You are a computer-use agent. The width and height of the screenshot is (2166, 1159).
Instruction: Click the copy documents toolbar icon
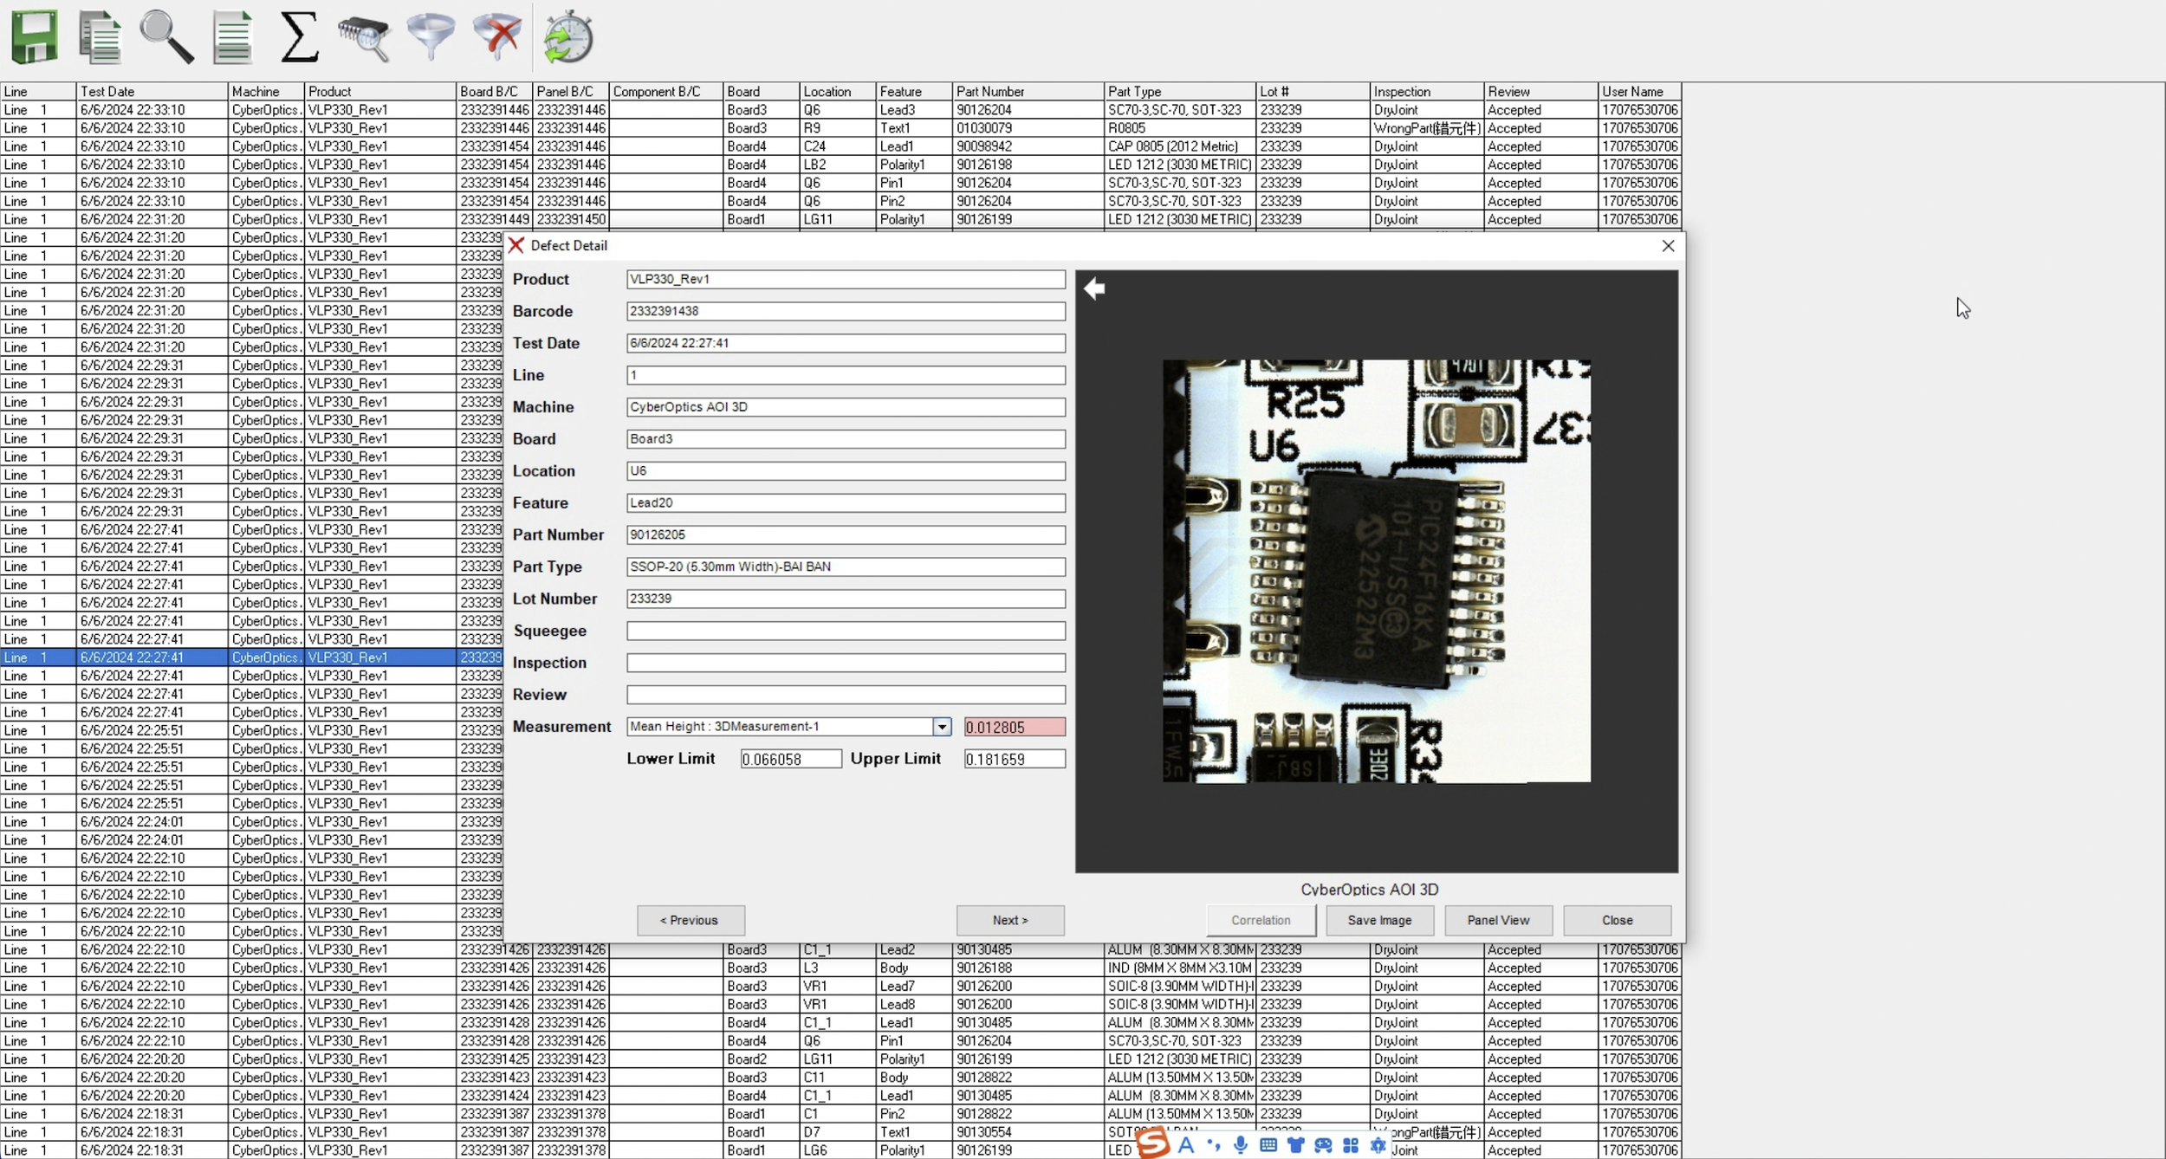pos(100,37)
